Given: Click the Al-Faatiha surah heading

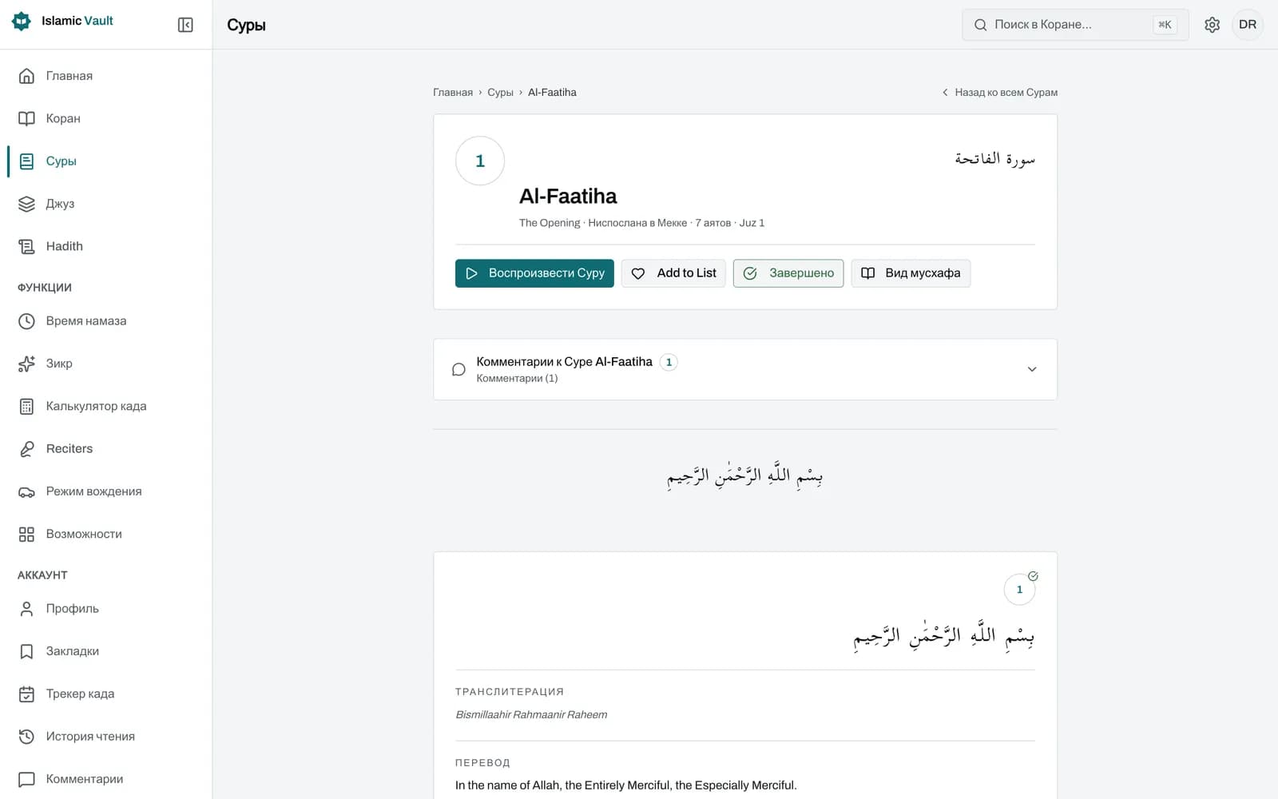Looking at the screenshot, I should (568, 197).
